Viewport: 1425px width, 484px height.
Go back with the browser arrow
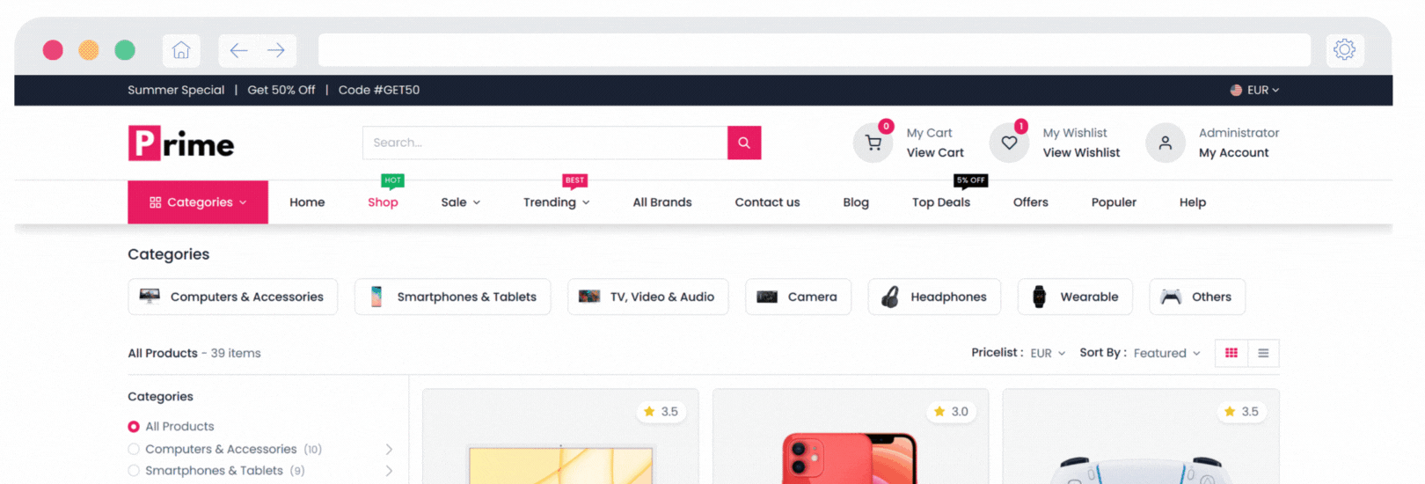point(238,50)
